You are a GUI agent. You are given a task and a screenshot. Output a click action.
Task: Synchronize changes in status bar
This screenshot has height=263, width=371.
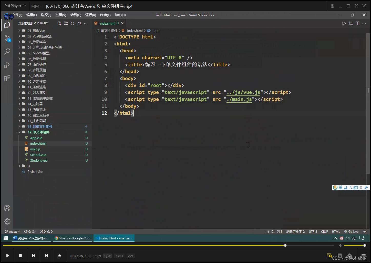pyautogui.click(x=30, y=231)
